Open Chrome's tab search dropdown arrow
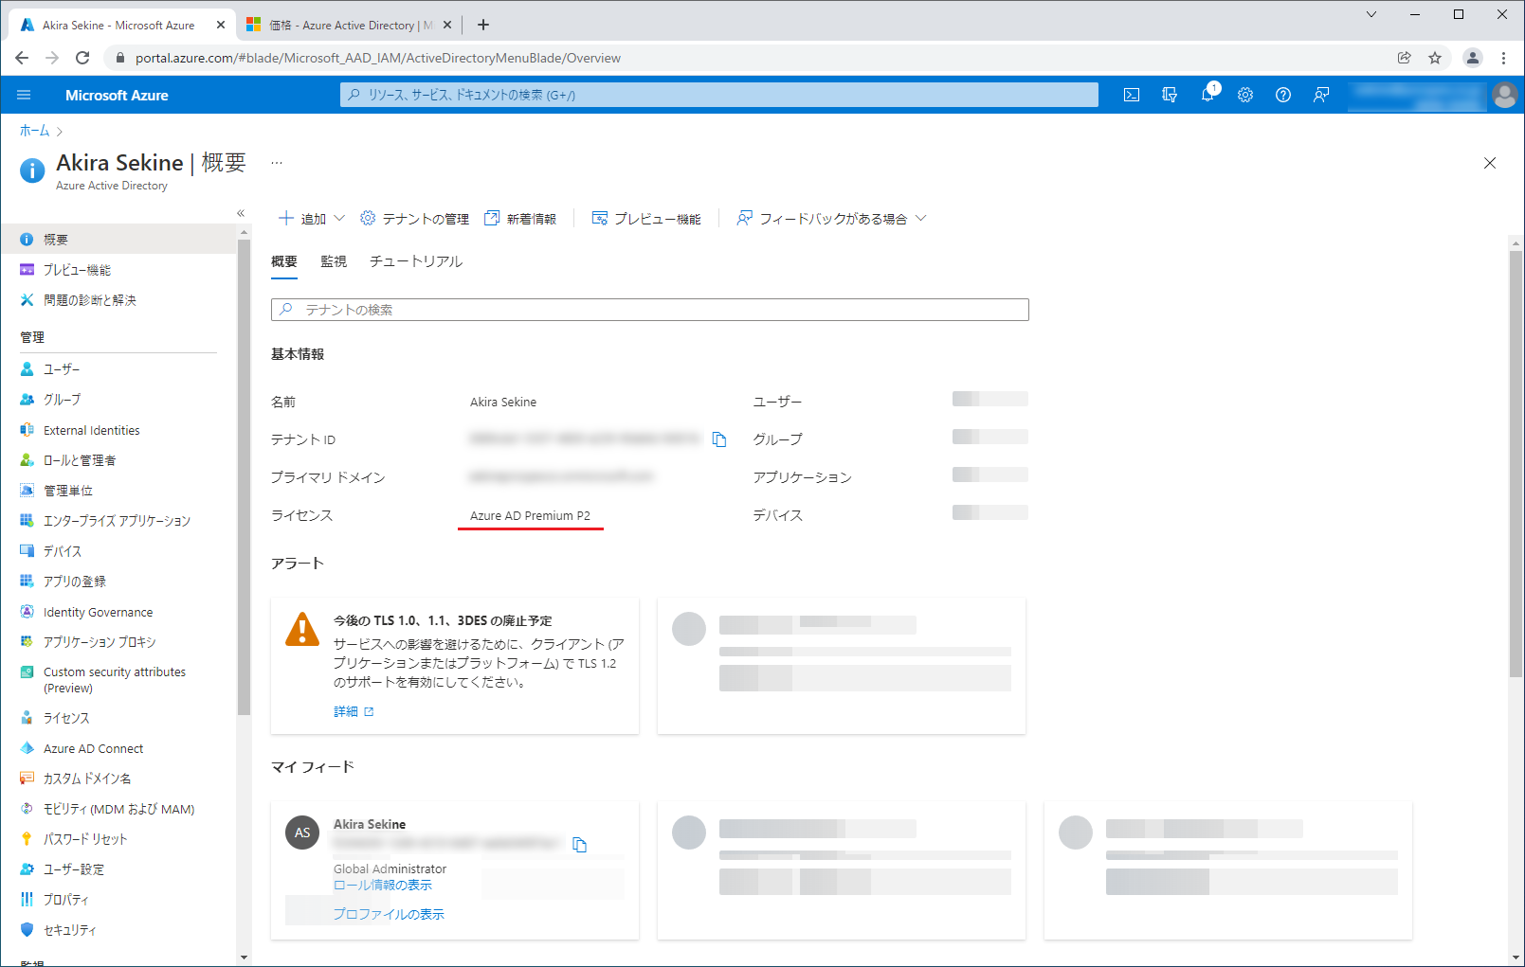Viewport: 1525px width, 967px height. 1371,14
